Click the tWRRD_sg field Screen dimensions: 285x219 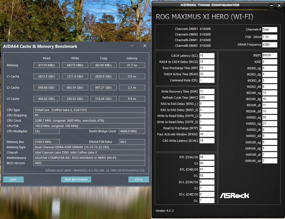pos(270,117)
